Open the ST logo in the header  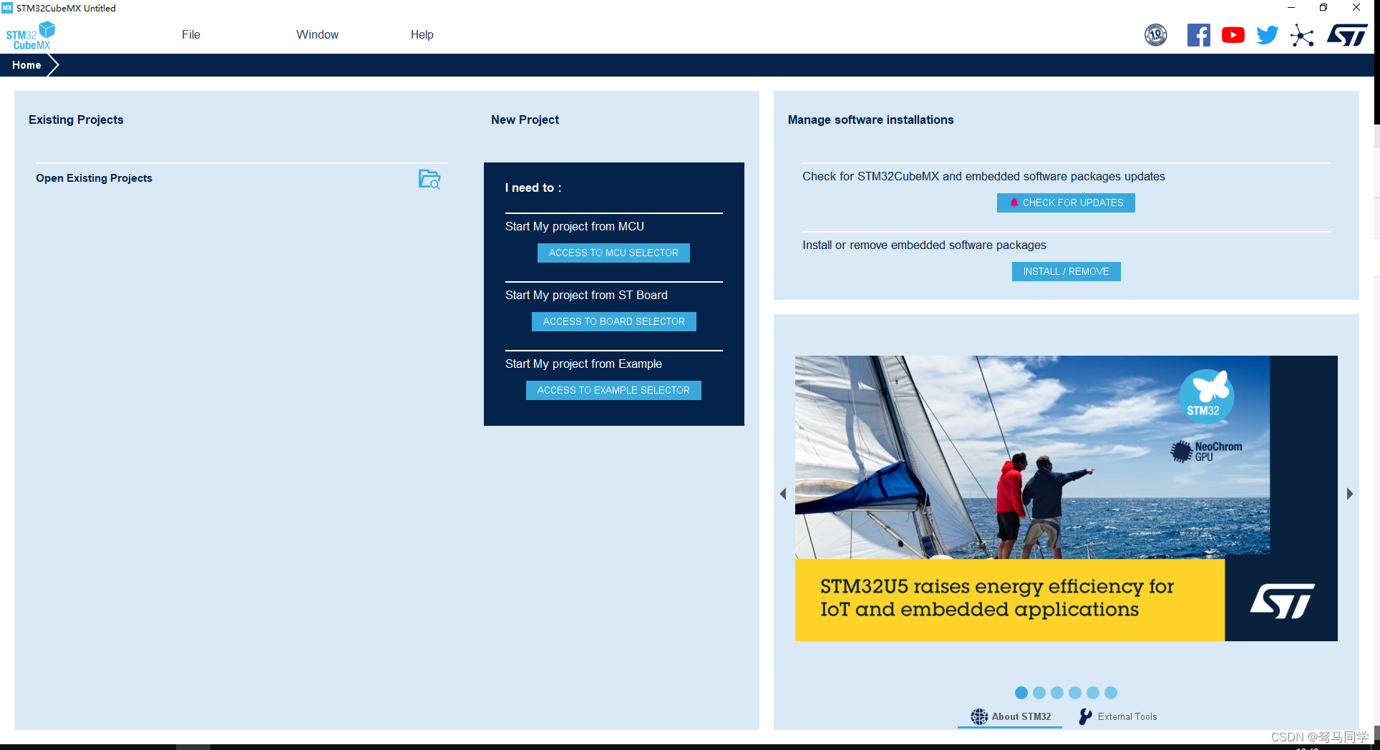tap(1347, 35)
